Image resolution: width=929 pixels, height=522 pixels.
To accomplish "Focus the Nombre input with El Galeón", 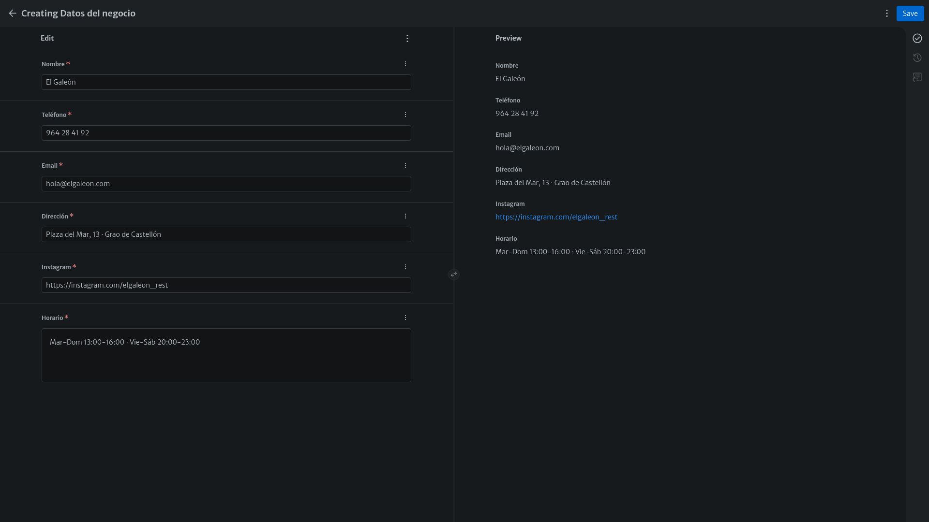I will point(226,82).
